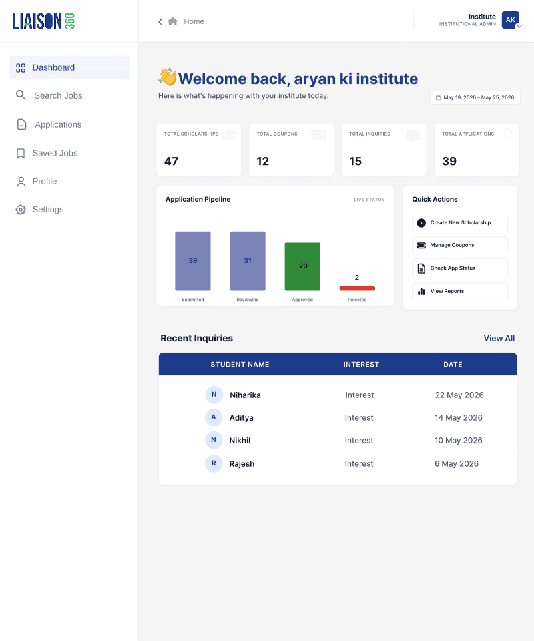The image size is (534, 641).
Task: Click View Reports button
Action: pos(460,292)
